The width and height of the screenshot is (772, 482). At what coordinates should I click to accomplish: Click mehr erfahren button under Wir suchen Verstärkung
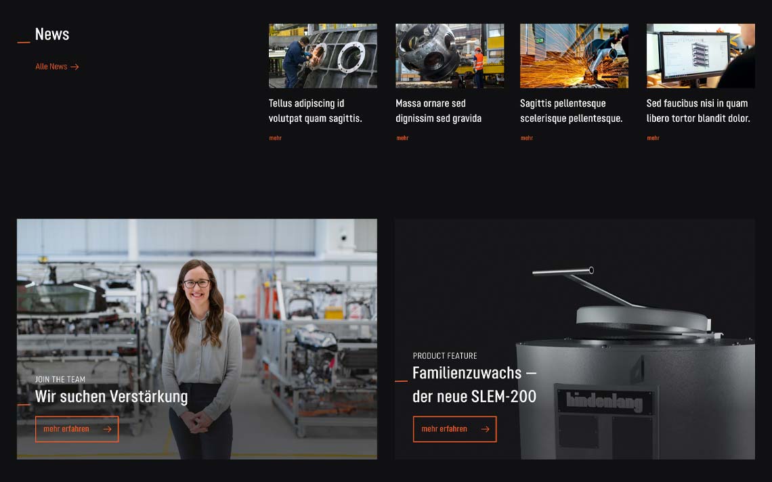tap(77, 429)
